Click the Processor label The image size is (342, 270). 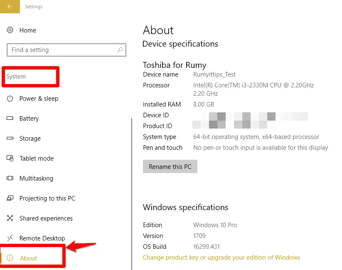tap(156, 85)
